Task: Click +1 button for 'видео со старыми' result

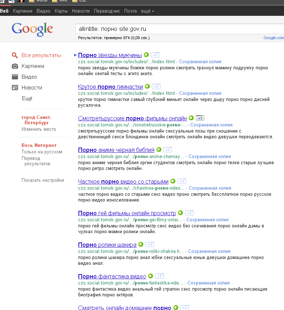Action: [x=182, y=181]
